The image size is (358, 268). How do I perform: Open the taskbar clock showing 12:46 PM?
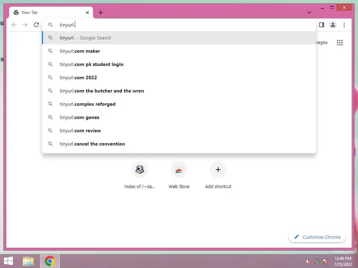(x=343, y=261)
